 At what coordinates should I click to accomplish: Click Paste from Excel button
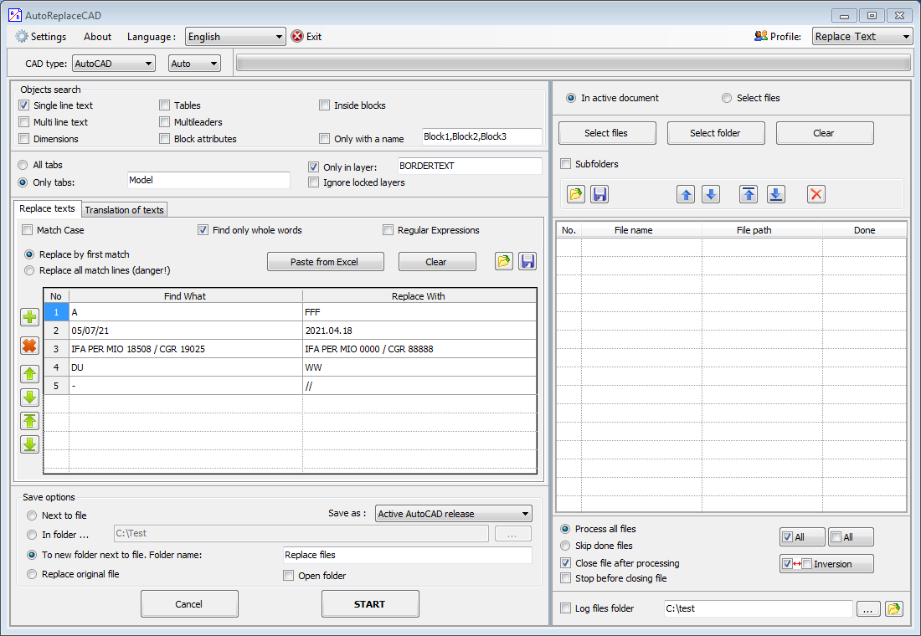[326, 262]
